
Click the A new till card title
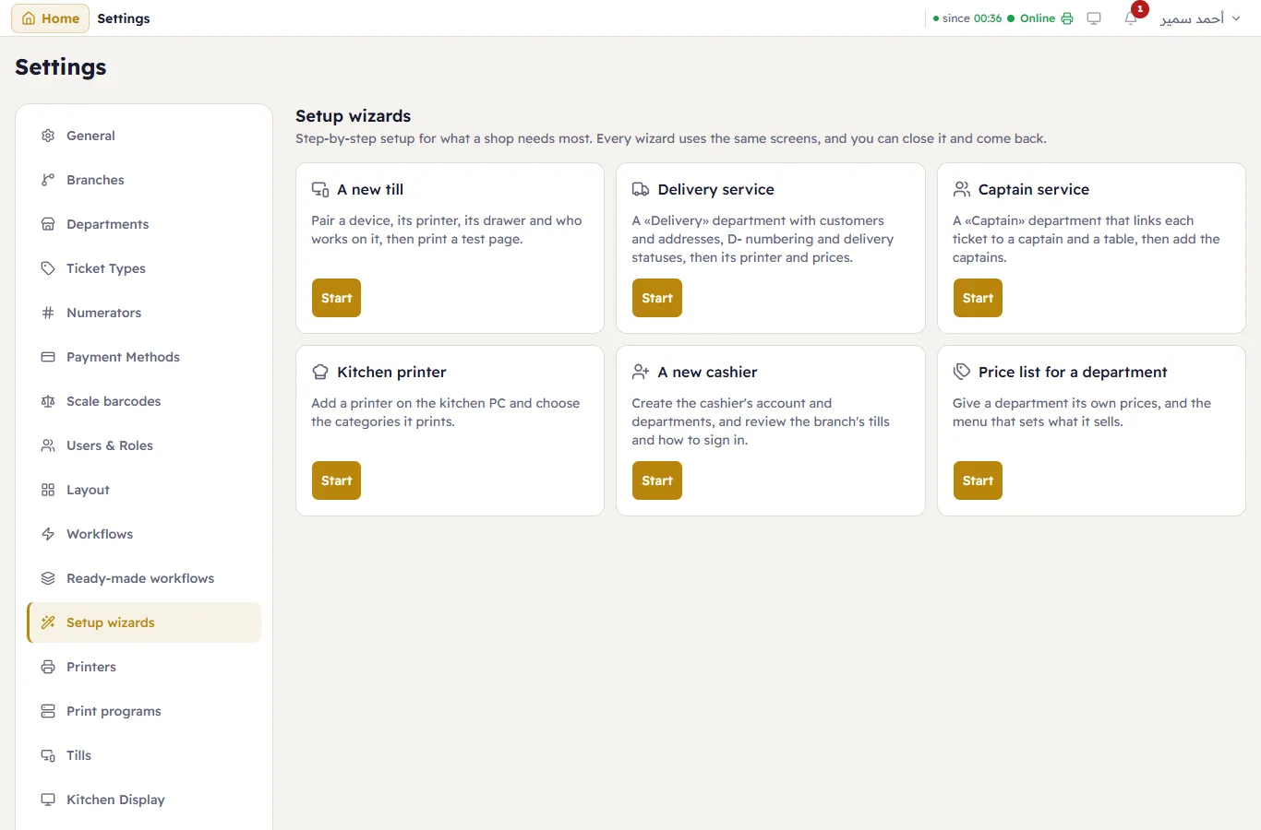pyautogui.click(x=370, y=189)
